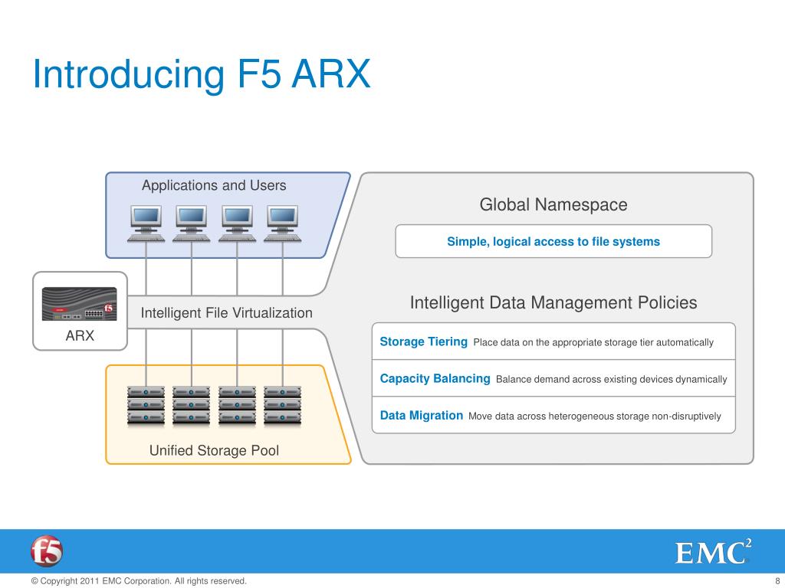This screenshot has height=588, width=785.
Task: Click "Simple, logical access to file systems" box
Action: tap(553, 241)
